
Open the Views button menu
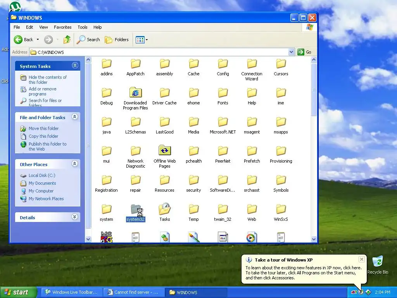coord(142,40)
